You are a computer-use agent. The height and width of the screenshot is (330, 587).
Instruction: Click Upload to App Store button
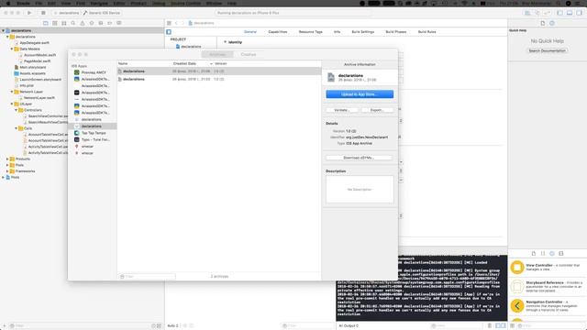click(x=360, y=94)
